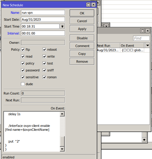This screenshot has width=152, height=159.
Task: Click the 'enabled' status bar text
Action: point(8,157)
